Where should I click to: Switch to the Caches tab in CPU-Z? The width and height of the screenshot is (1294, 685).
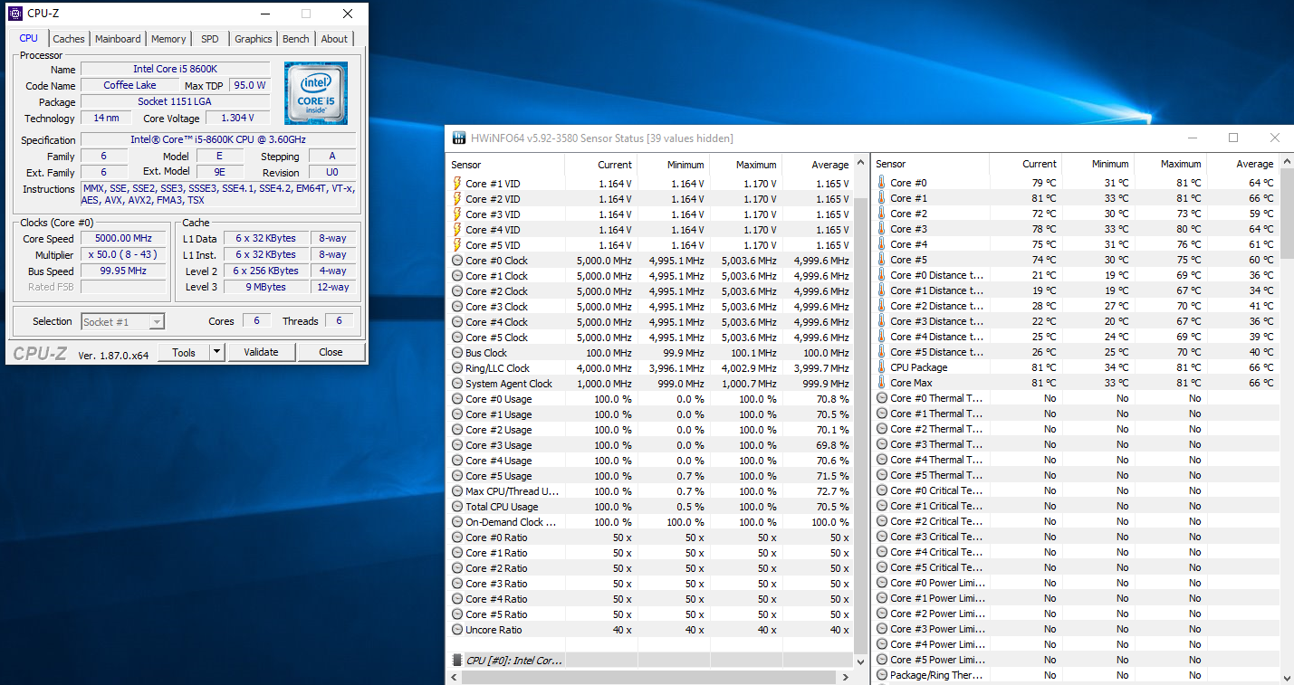[69, 39]
